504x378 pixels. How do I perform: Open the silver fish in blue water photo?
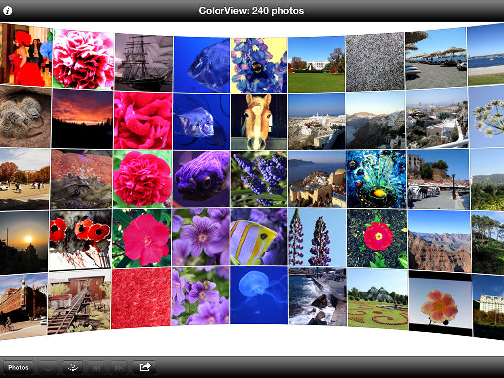[201, 122]
